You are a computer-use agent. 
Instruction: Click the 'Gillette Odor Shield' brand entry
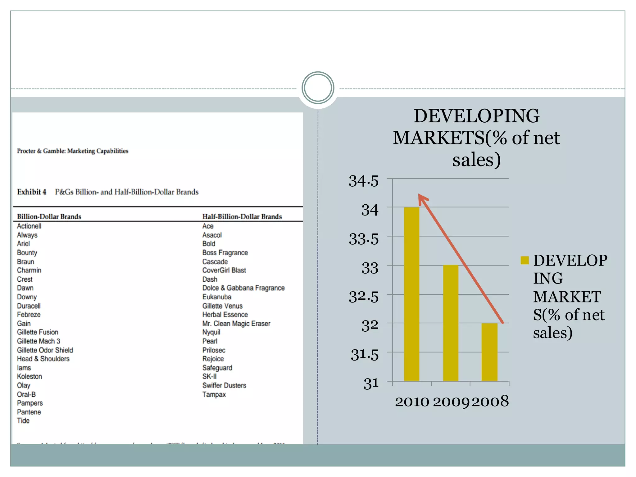(45, 350)
